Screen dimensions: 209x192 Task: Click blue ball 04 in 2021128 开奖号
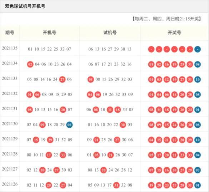coord(198,155)
